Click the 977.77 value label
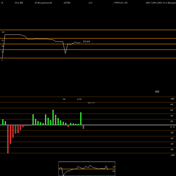Viewport: 176px width, 176px height. tap(92, 103)
